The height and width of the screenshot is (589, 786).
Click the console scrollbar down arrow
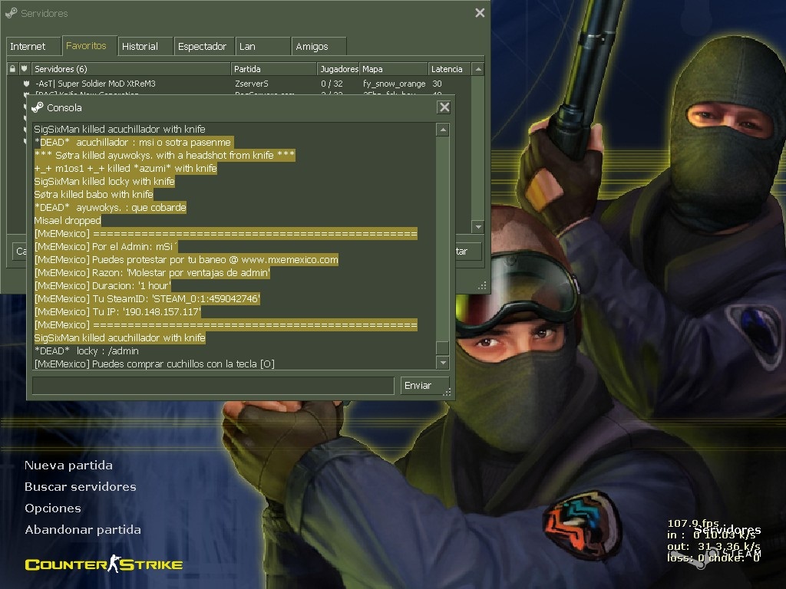[443, 362]
